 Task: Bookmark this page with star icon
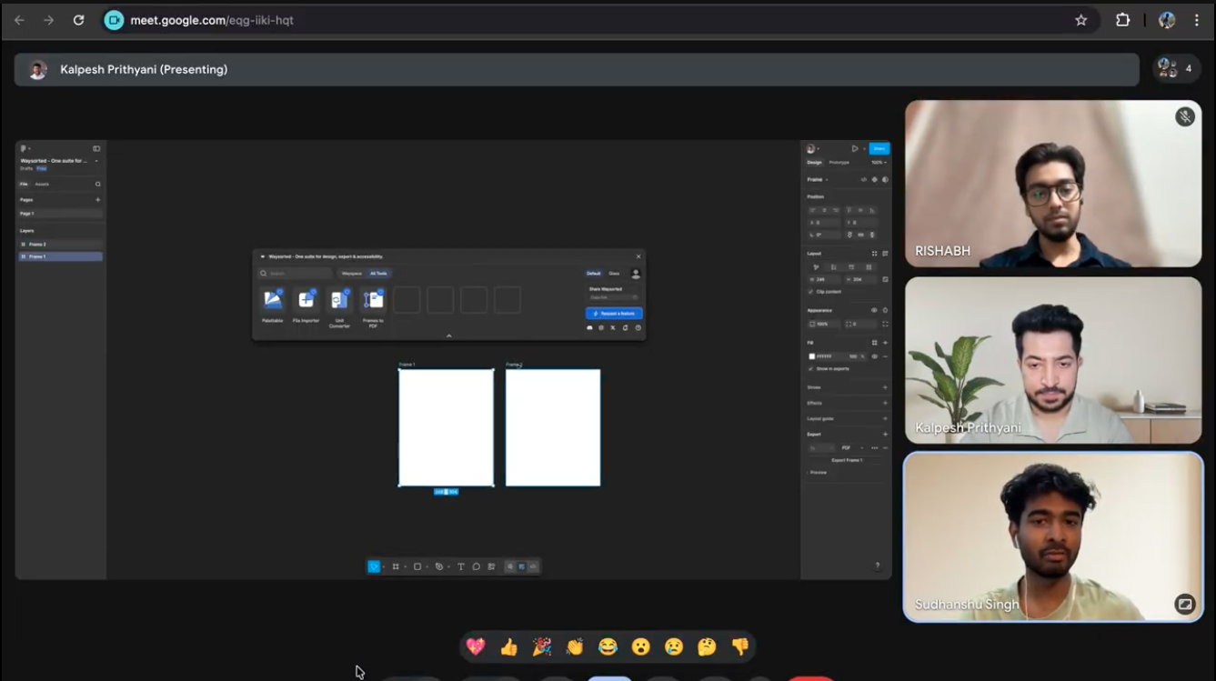[x=1081, y=20]
